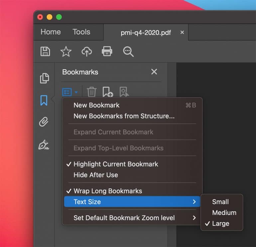Choose New Bookmark from the menu
This screenshot has width=256, height=247.
pyautogui.click(x=132, y=105)
